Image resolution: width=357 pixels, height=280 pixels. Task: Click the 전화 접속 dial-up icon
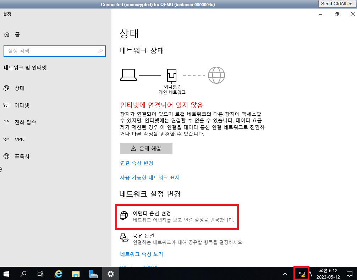coord(6,122)
